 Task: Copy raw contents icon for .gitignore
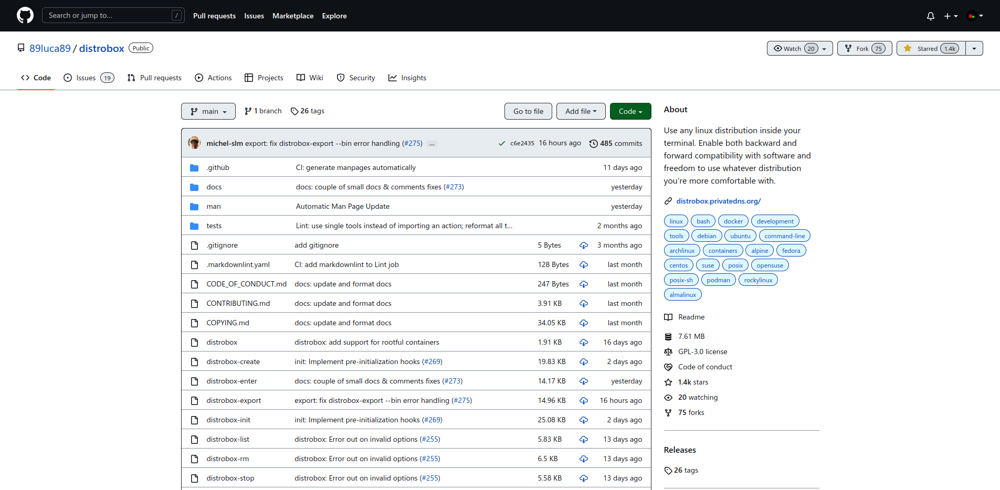(583, 245)
